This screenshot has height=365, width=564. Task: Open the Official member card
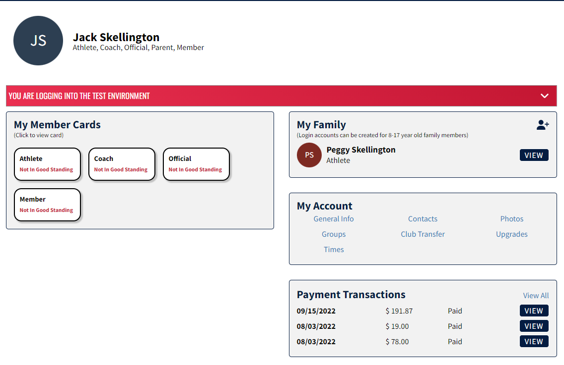point(196,164)
